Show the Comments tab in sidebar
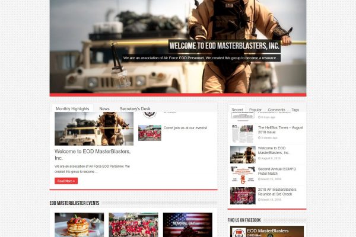356x237 pixels. pyautogui.click(x=276, y=110)
